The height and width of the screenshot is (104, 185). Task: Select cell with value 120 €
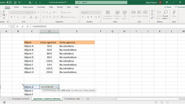(49, 61)
